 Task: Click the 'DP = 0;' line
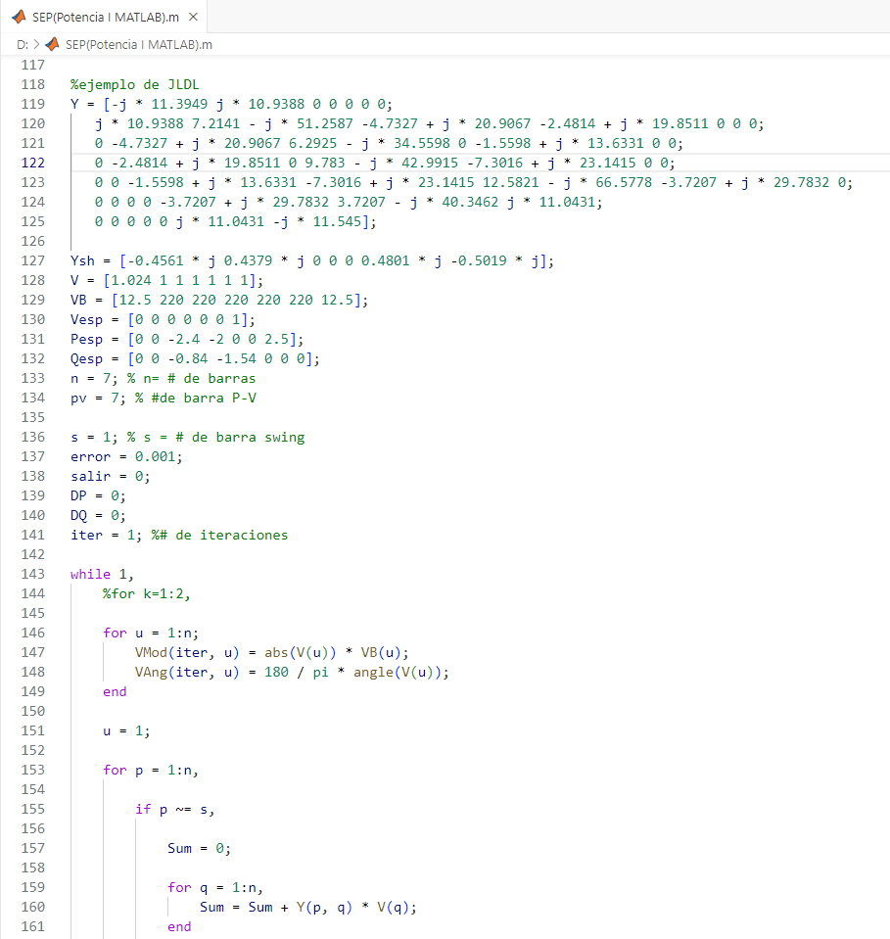click(98, 495)
